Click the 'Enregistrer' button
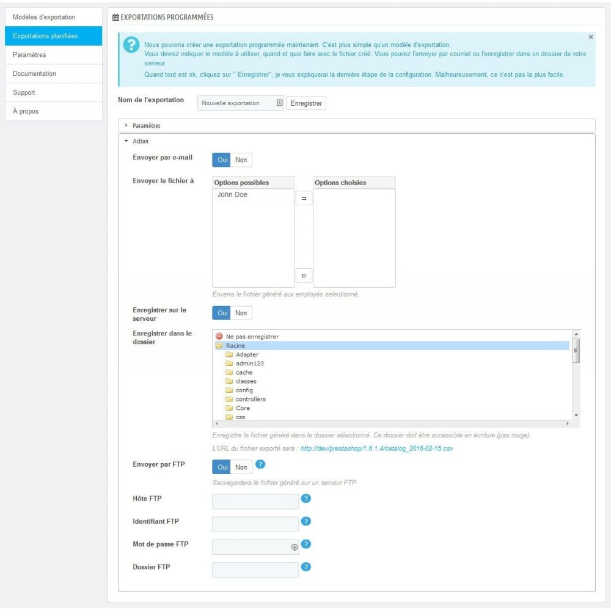611x611 pixels. [305, 103]
